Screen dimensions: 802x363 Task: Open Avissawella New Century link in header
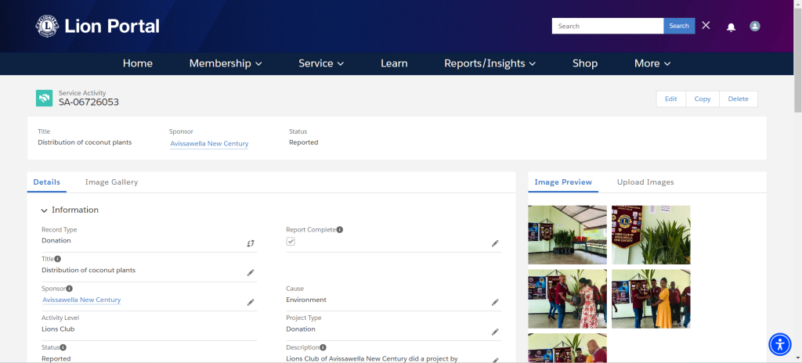pyautogui.click(x=209, y=144)
